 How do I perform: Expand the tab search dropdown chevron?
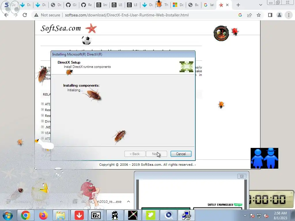(x=260, y=5)
